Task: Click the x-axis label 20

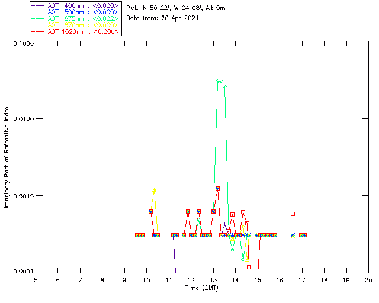Action: (368, 280)
